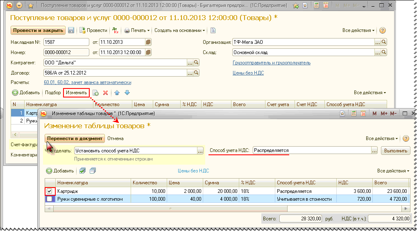Viewport: 417px width, 231px height.
Task: Click the help question mark in Изменение таблицы товаров
Action: pos(406,139)
